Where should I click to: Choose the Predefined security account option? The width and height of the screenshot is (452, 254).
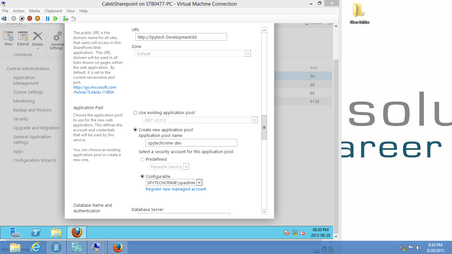[142, 159]
